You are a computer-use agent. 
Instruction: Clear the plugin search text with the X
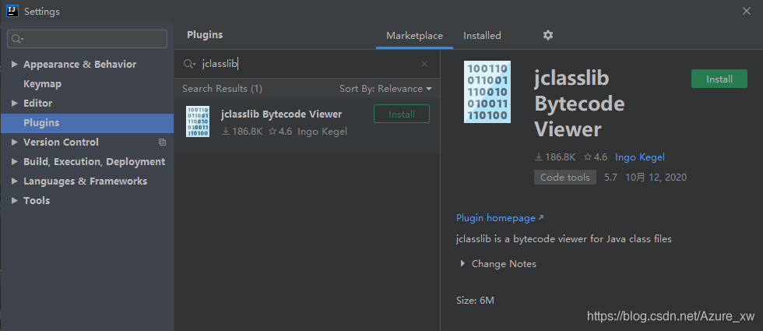[x=424, y=64]
